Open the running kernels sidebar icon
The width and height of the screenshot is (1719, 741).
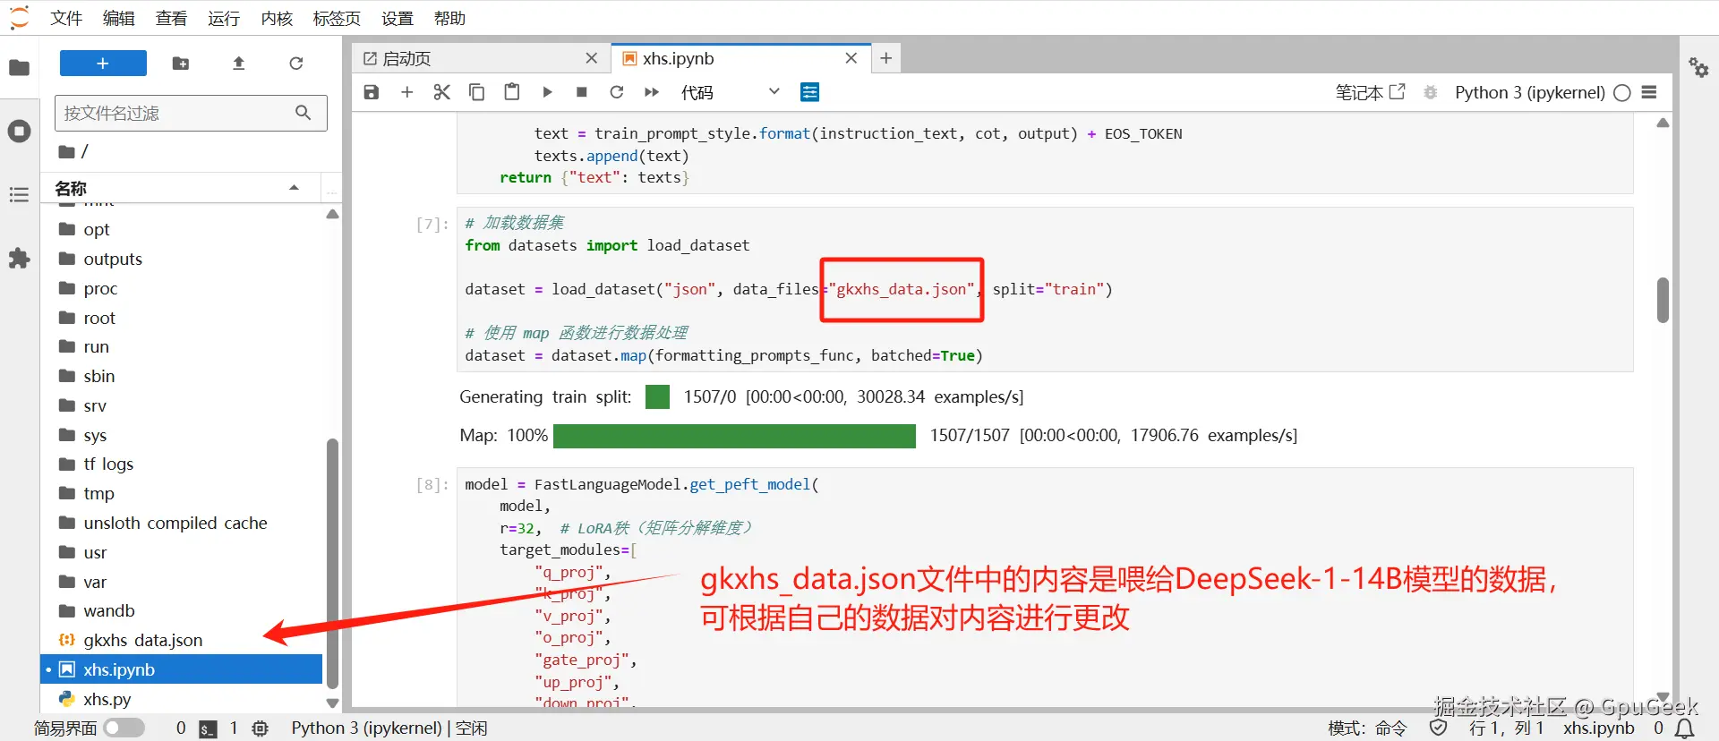[x=19, y=132]
